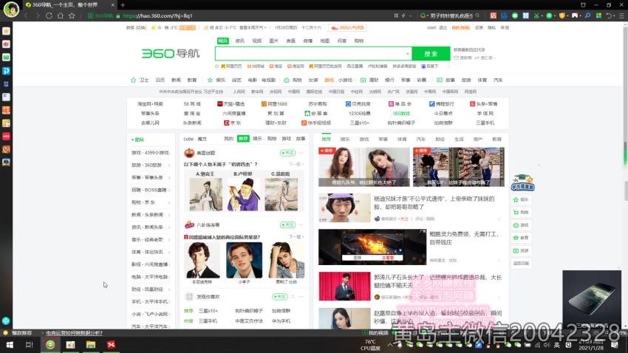Click the game controller icon in browser toolbar
The width and height of the screenshot is (628, 353).
pyautogui.click(x=575, y=16)
